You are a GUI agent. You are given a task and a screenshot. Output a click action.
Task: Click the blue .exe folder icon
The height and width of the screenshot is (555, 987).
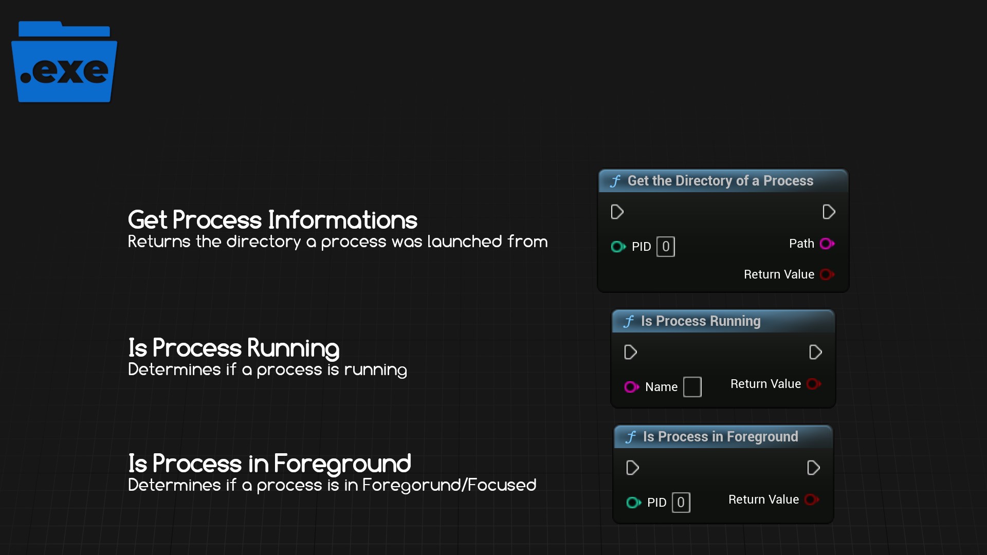(64, 63)
